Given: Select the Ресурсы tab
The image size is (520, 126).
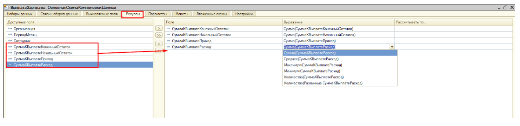Looking at the screenshot, I should coord(133,14).
